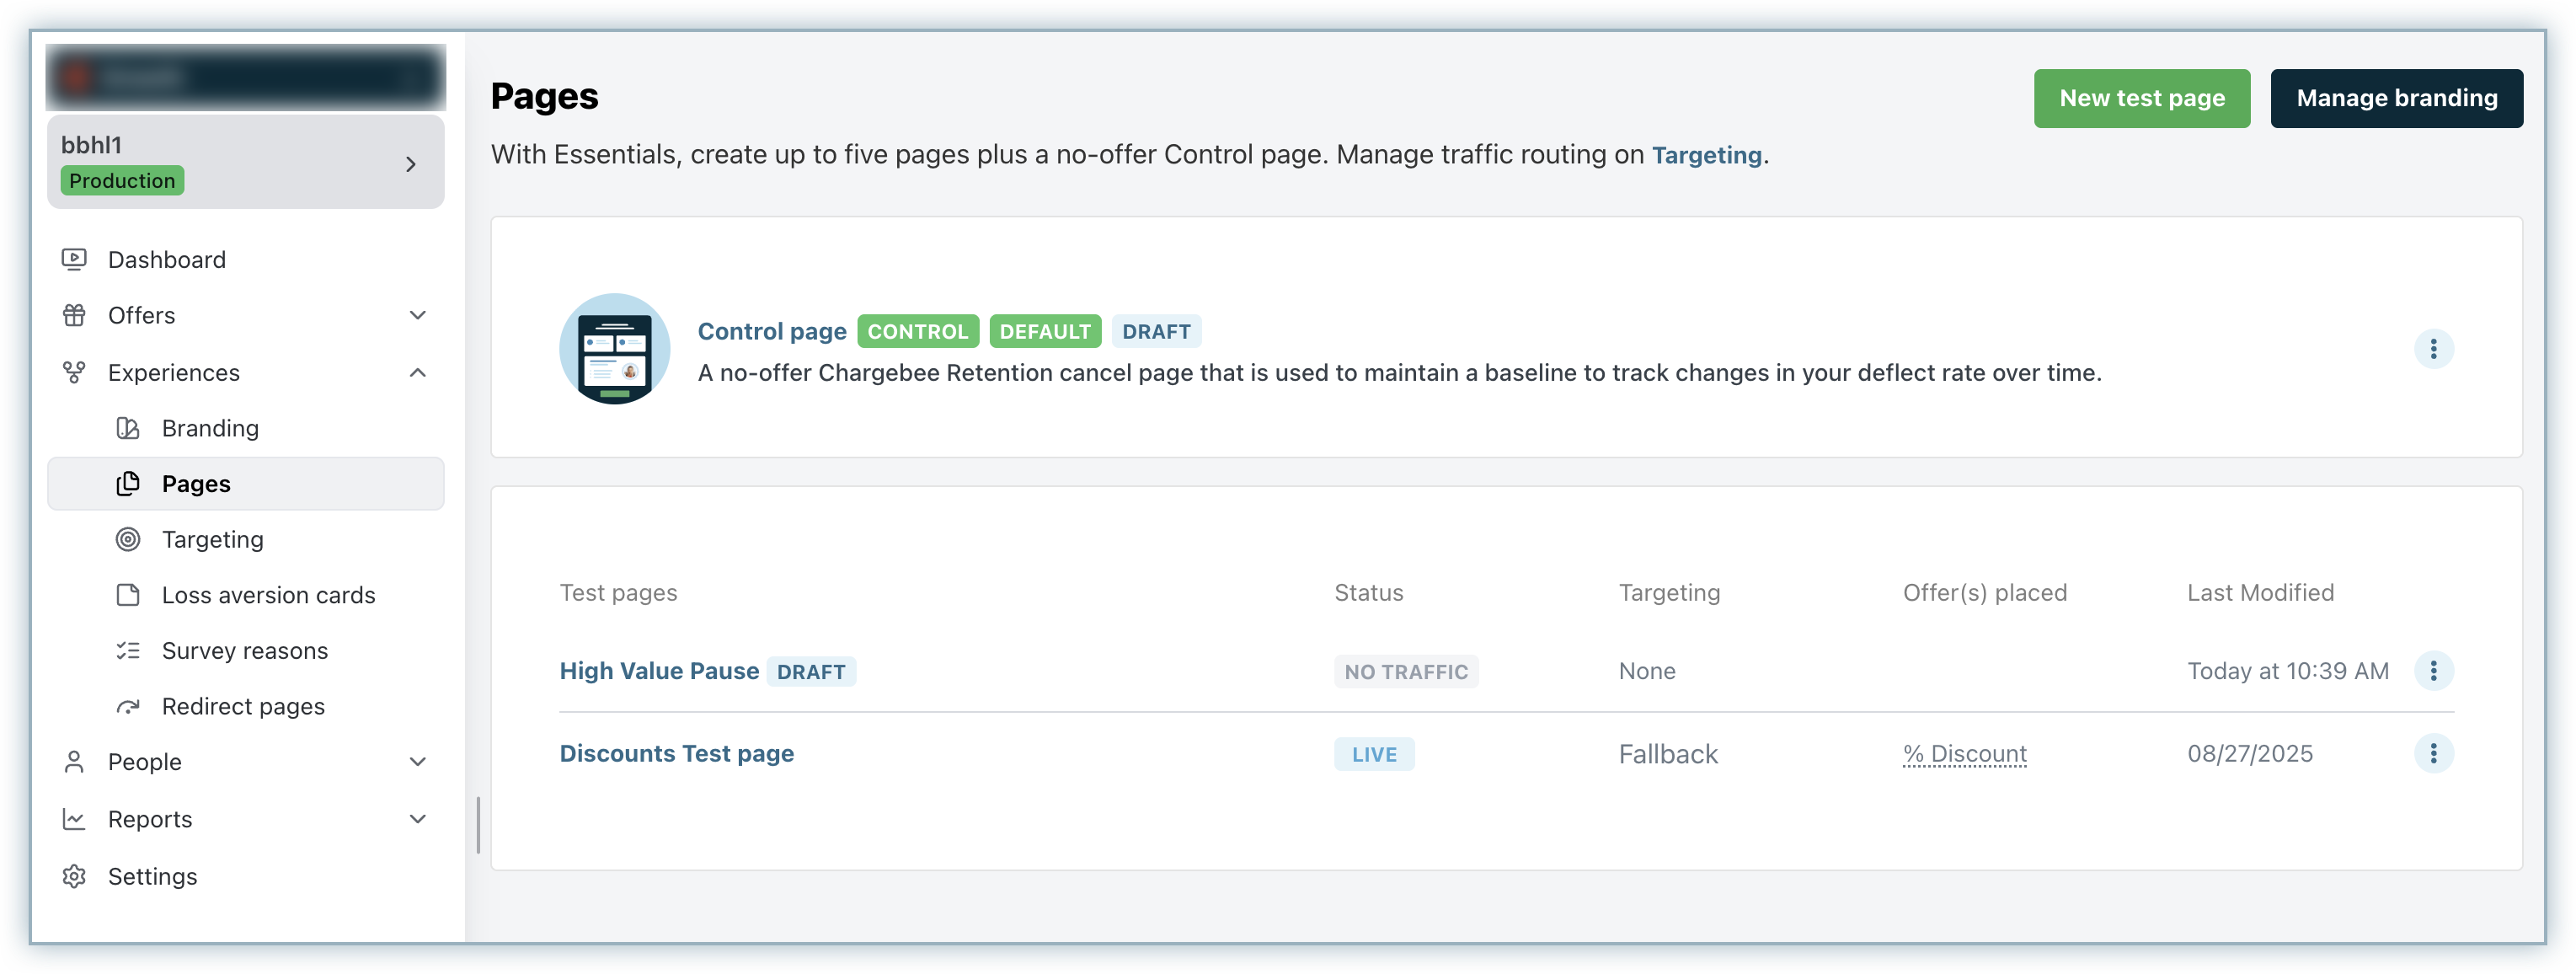This screenshot has width=2576, height=974.
Task: Open Discounts Test page row options menu
Action: pyautogui.click(x=2433, y=753)
